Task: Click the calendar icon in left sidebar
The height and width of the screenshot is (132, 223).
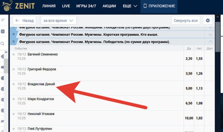Action: (2, 31)
